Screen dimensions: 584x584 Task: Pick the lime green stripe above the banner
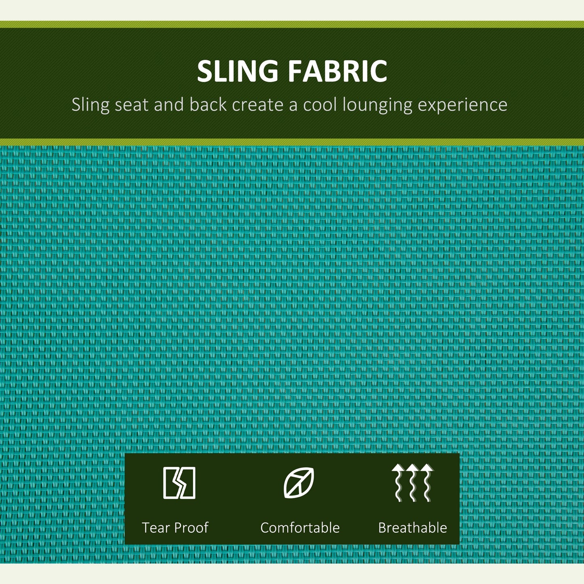292,24
